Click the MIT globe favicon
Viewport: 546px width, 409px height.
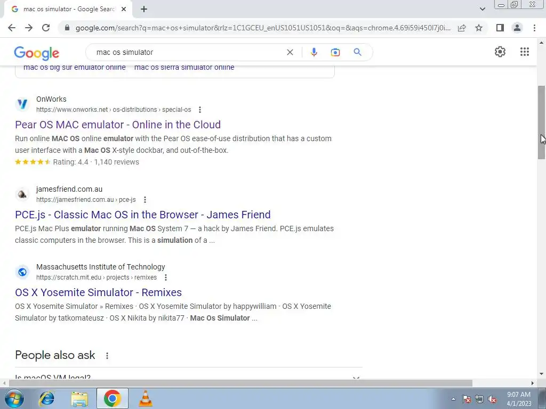tap(22, 272)
